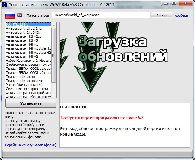
Task: Click the mod list scrollbar thumb
Action: (54, 55)
